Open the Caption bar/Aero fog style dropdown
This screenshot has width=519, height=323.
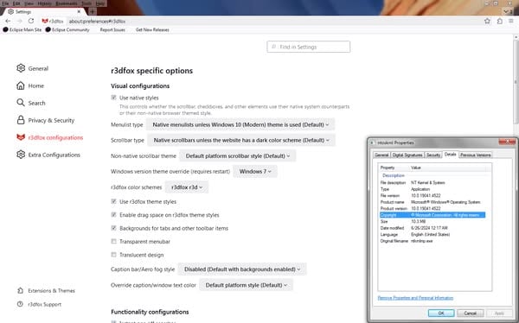tap(242, 269)
